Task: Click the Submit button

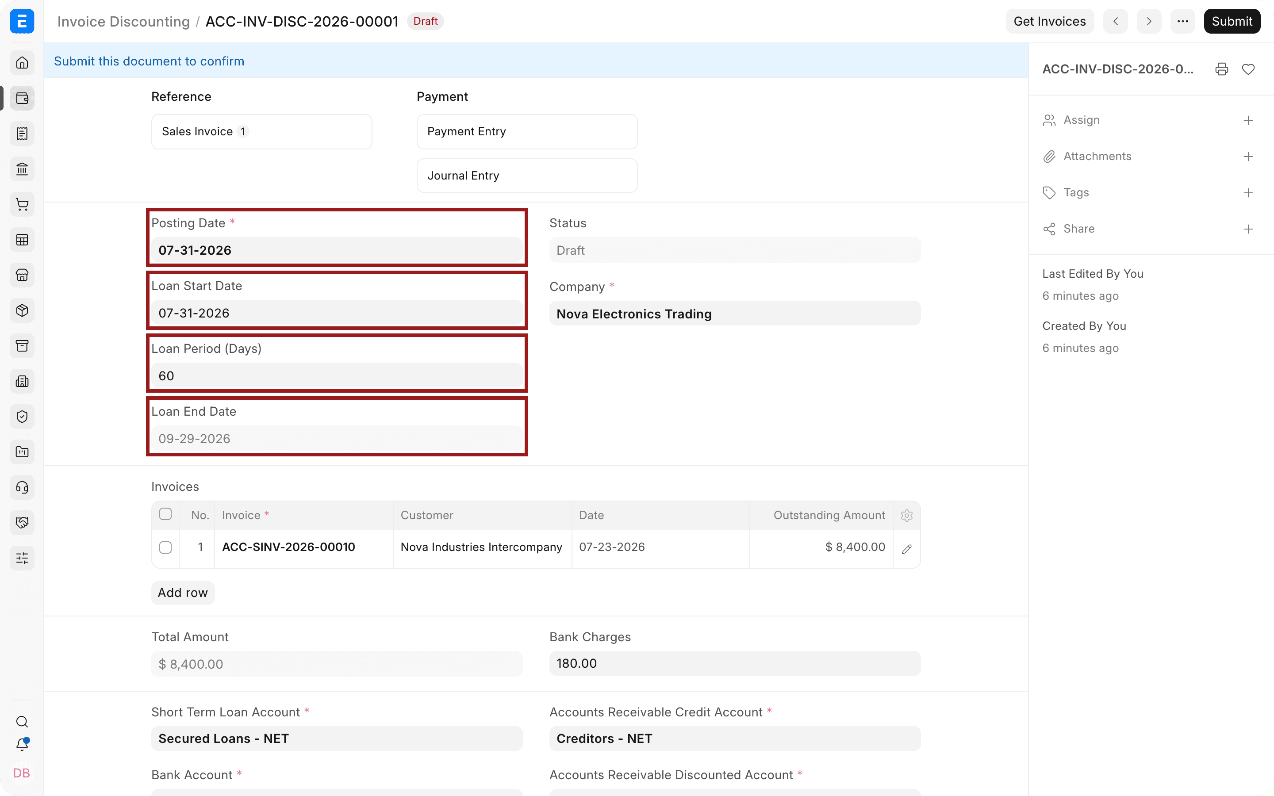Action: 1232,21
